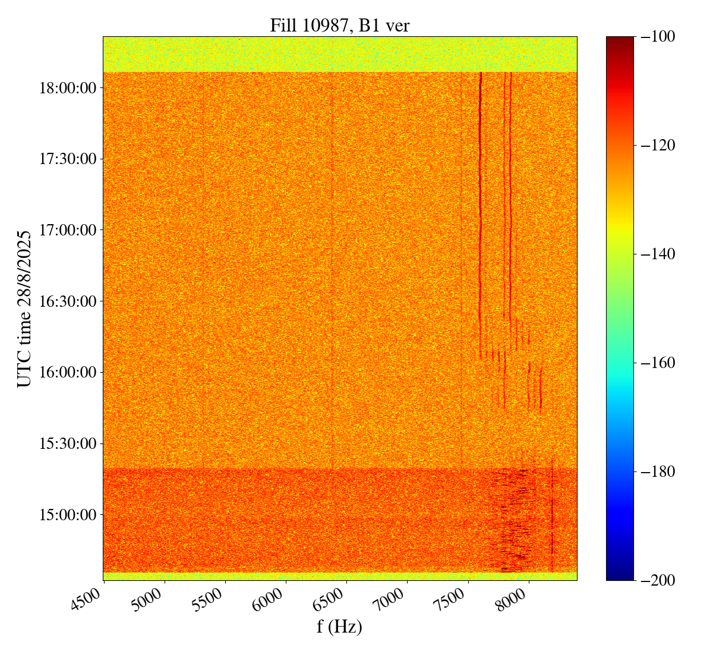Click the dark blue bottom of colorbar
The width and height of the screenshot is (713, 654).
(620, 574)
